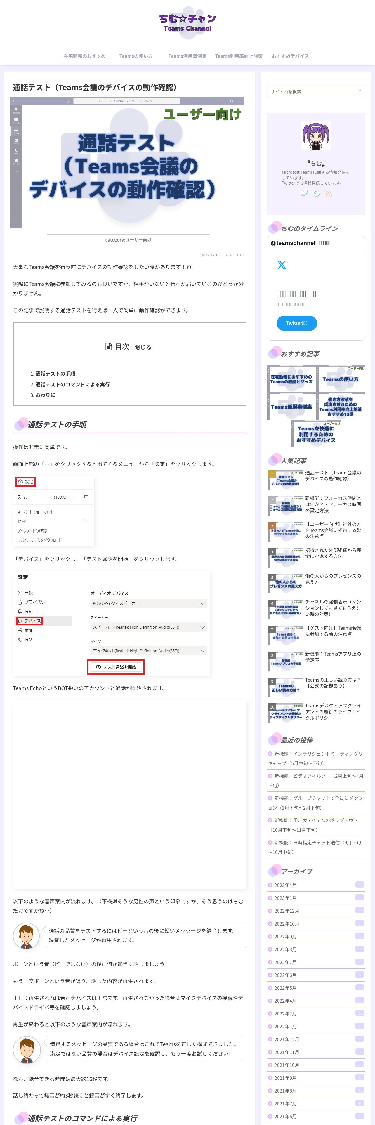The image size is (375, 1125).
Task: Open popular article ranked 1 通話テスト
Action: (316, 480)
